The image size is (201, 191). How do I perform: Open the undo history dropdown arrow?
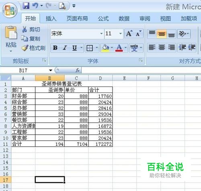[42, 6]
